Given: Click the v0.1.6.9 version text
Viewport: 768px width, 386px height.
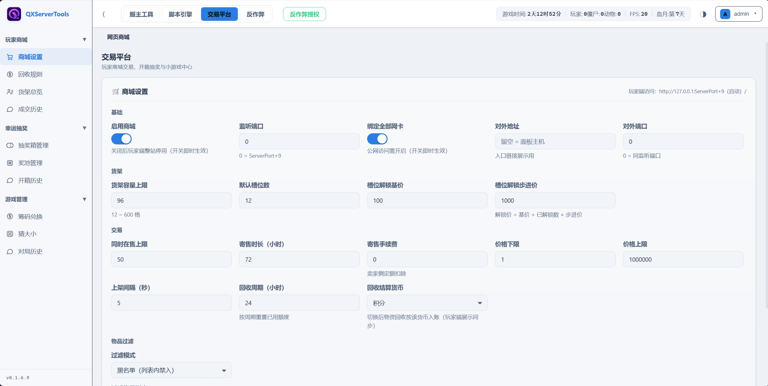Looking at the screenshot, I should pos(18,378).
